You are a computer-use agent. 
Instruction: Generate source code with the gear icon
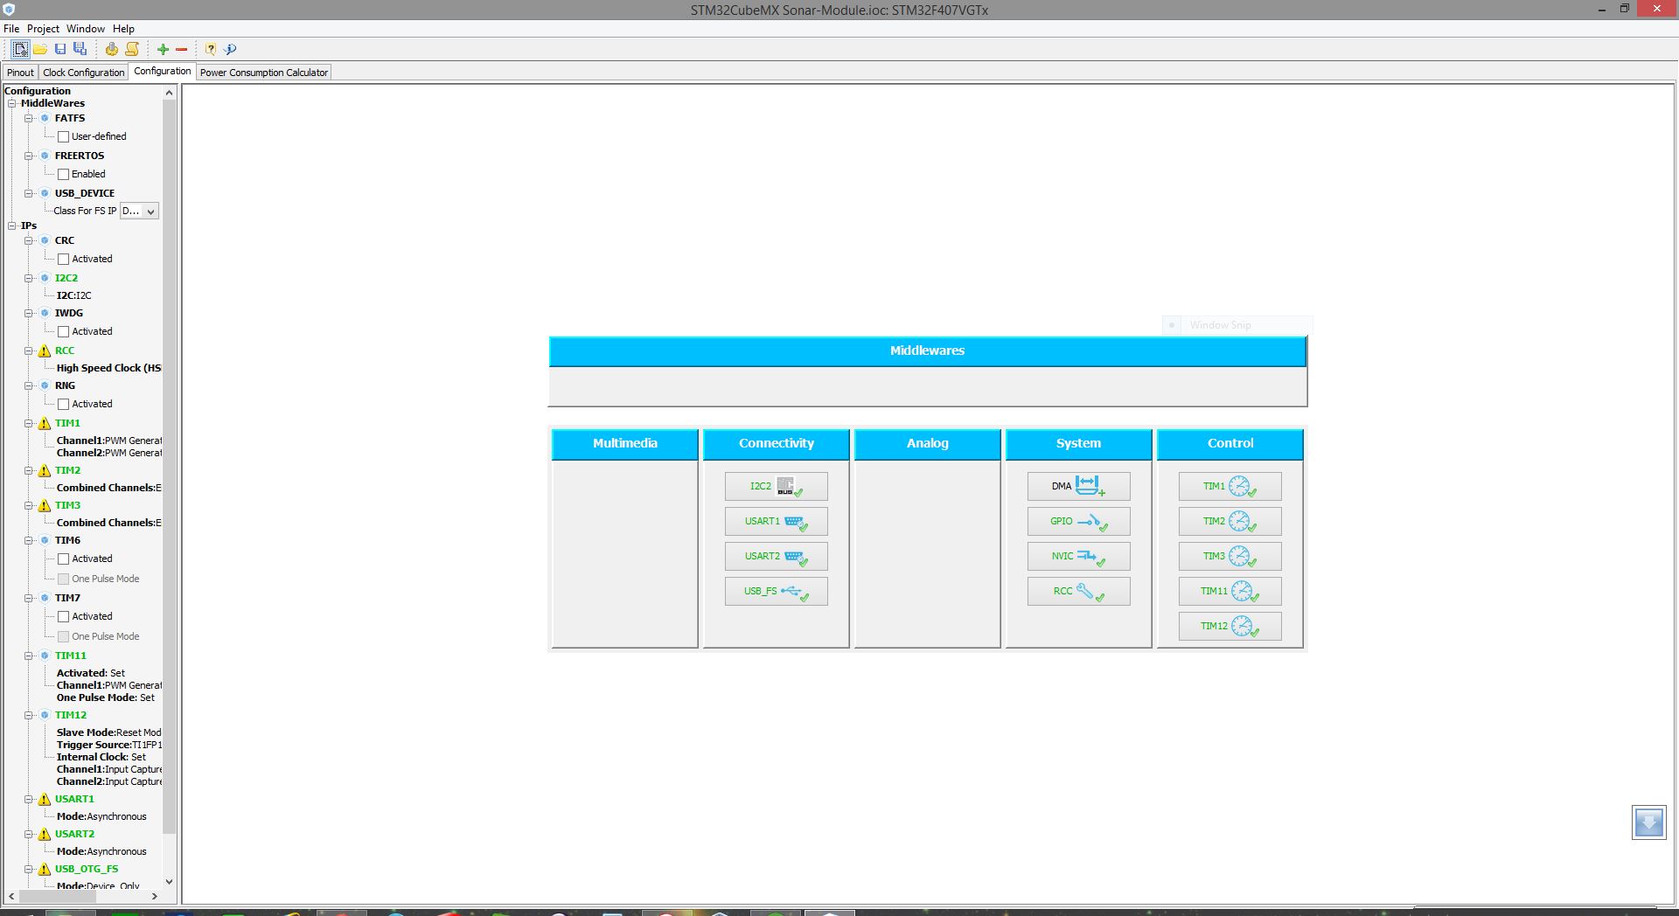[111, 49]
